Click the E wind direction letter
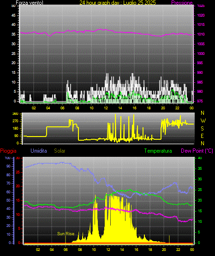Viewport: 215px width, 256px height. tap(202, 136)
